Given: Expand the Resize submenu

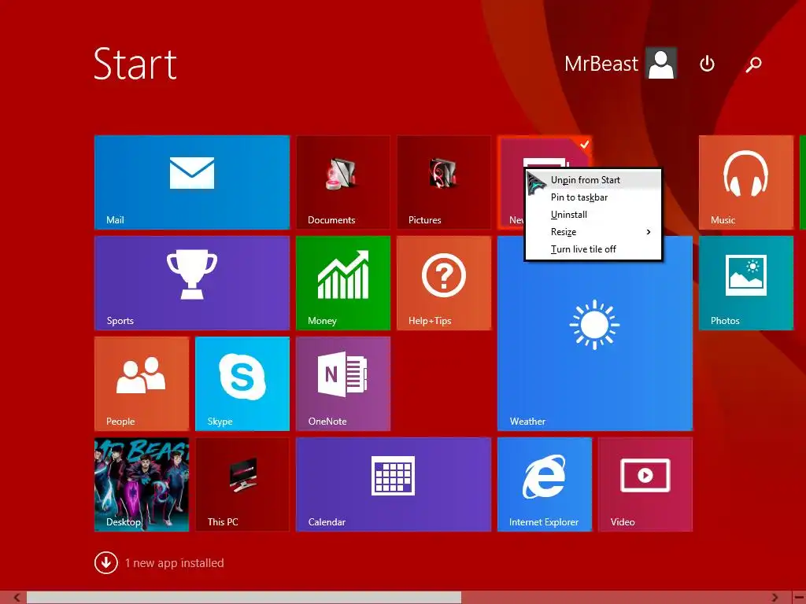Looking at the screenshot, I should pos(593,232).
